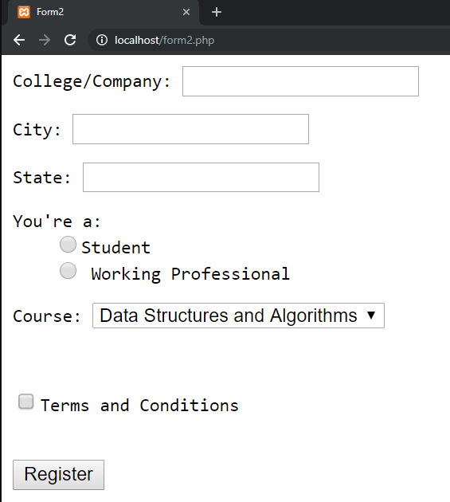Click into the State text field
Viewport: 450px width, 502px height.
click(201, 178)
